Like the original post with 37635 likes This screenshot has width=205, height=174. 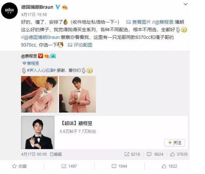coord(179,154)
